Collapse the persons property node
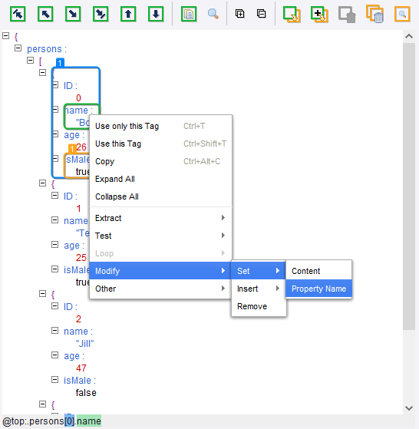Viewport: 419px width, 429px height. tap(18, 48)
